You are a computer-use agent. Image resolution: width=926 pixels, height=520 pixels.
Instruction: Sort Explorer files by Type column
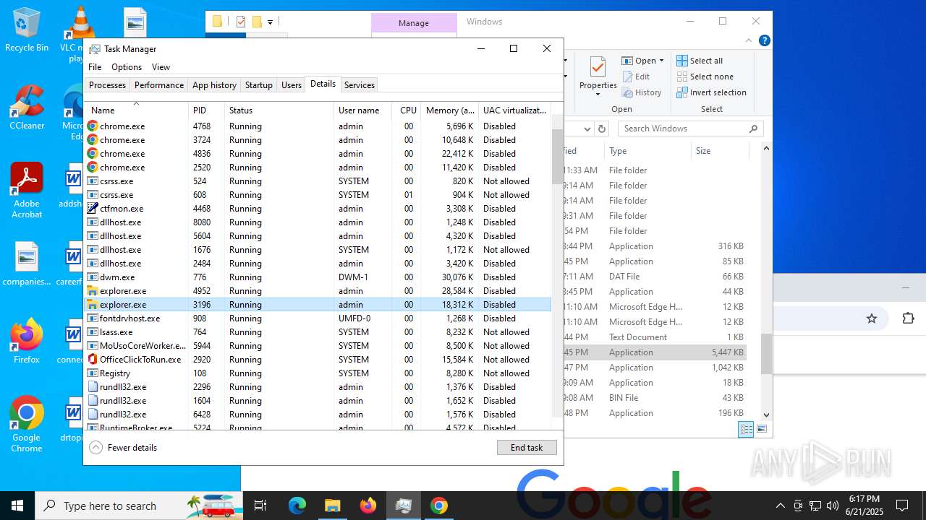pos(647,151)
